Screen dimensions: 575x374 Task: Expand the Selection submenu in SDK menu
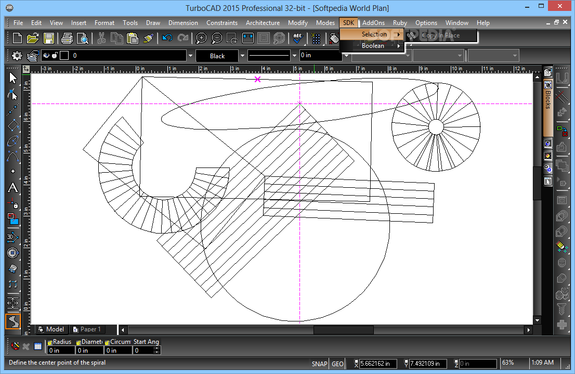point(372,34)
